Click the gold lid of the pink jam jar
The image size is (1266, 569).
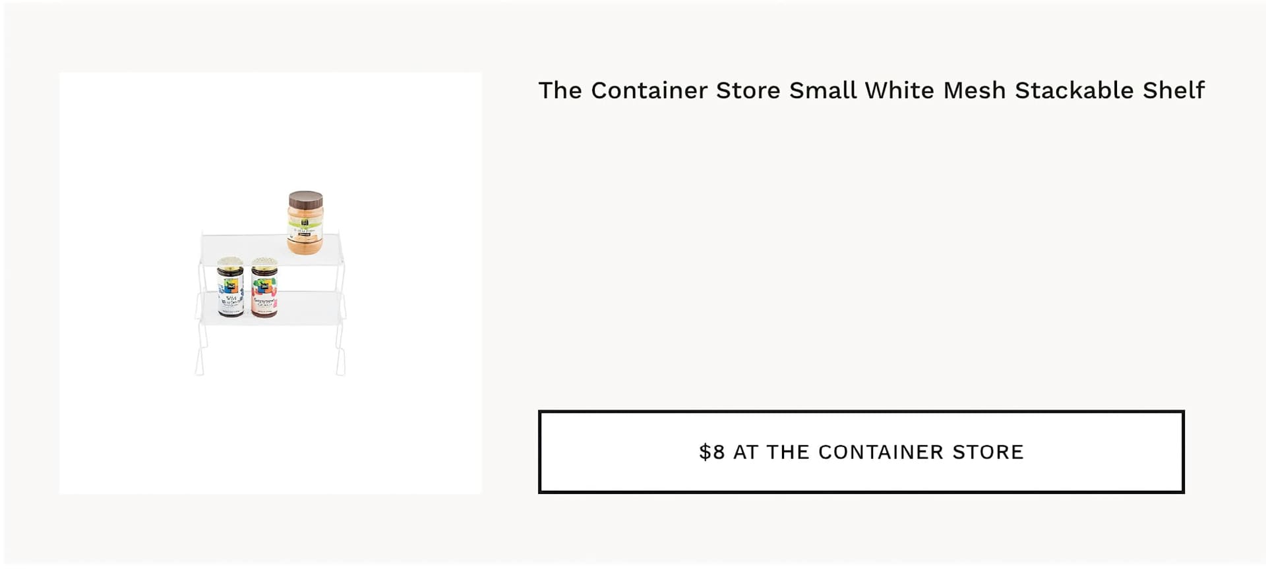264,263
